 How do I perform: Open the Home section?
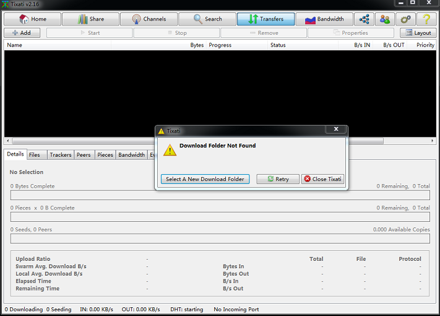pos(32,19)
